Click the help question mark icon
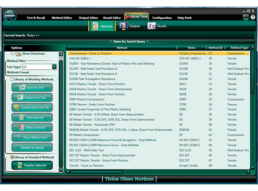258x191 pixels. [x=246, y=17]
